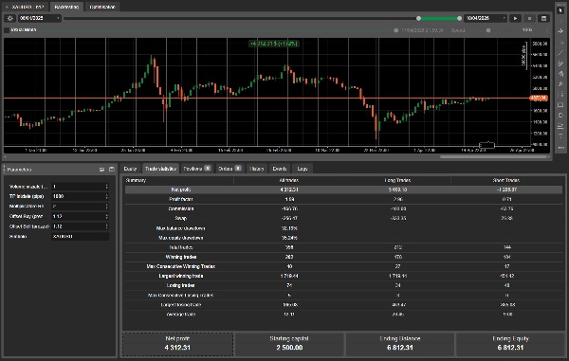Click the Play backtest button

[515, 18]
